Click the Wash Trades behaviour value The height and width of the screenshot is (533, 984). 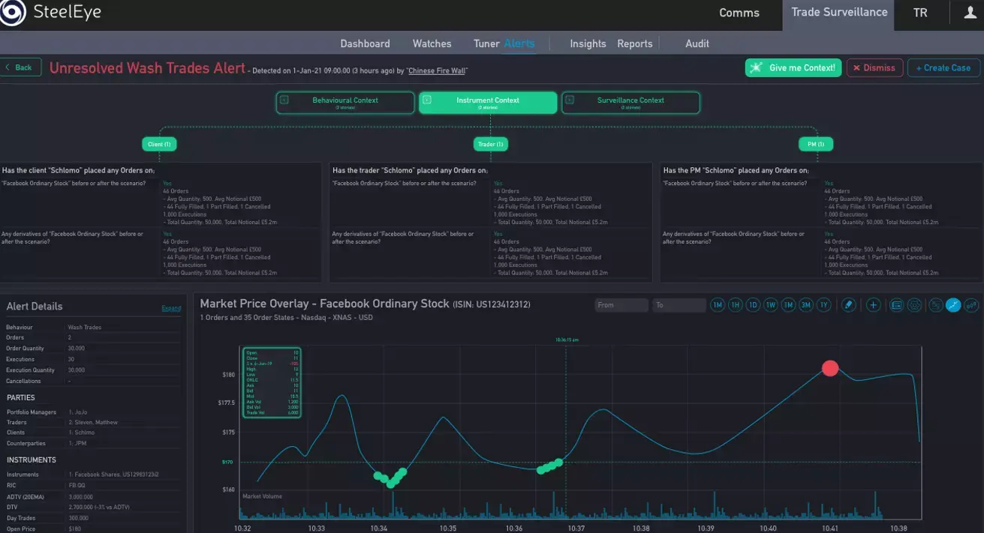click(x=85, y=328)
